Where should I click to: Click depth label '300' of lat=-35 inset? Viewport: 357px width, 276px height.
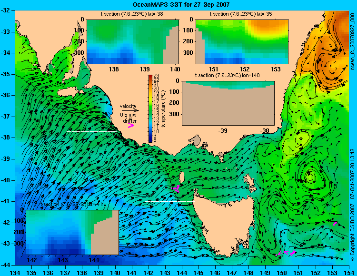188,53
